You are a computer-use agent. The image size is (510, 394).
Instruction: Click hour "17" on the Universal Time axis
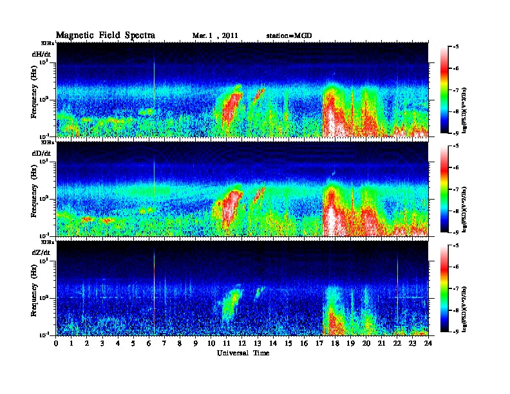[x=320, y=343]
